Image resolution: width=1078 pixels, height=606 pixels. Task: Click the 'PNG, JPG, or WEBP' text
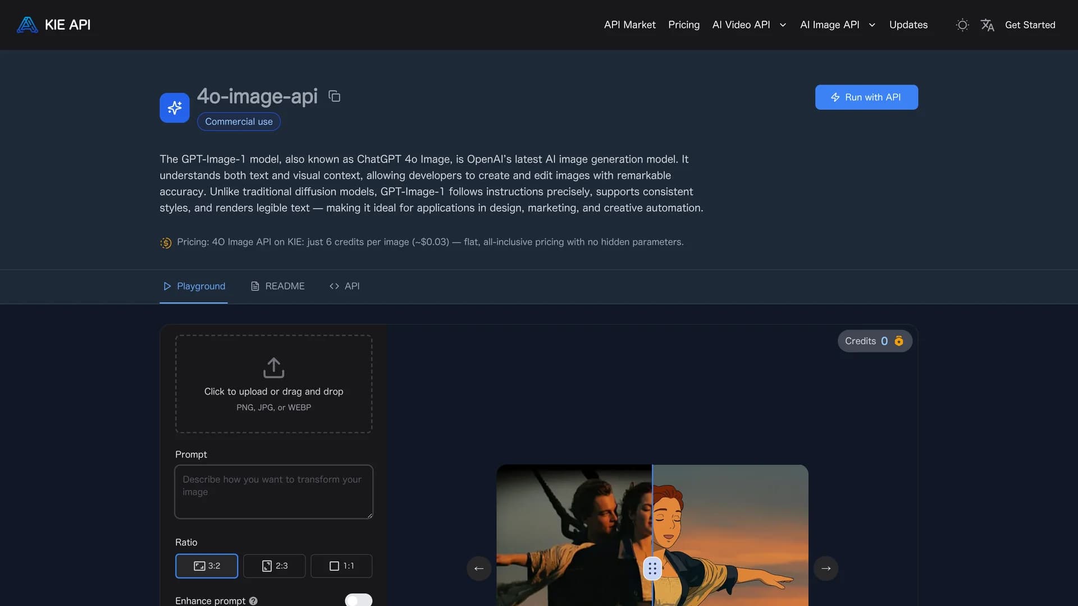(273, 407)
